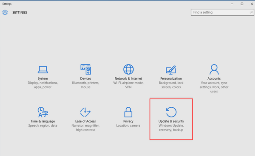Open the Time & language clock icon
255x156 pixels.
coord(43,112)
